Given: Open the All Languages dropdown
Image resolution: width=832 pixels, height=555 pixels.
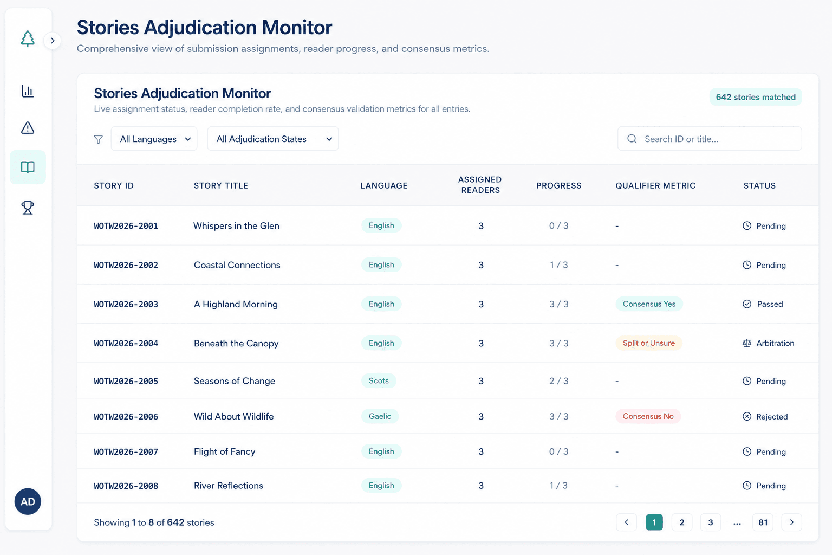Looking at the screenshot, I should coord(154,139).
